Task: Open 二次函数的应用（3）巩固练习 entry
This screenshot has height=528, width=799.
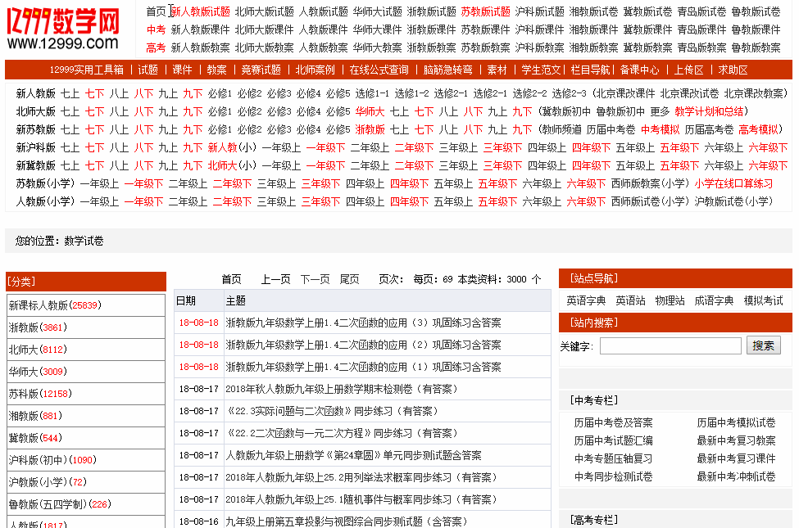Action: click(363, 323)
